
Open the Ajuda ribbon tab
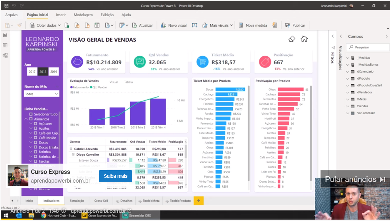pos(126,15)
